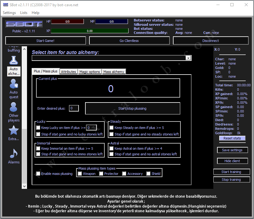254x219 pixels.
Task: Enable Keep Steady on item checkbox
Action: pos(111,128)
